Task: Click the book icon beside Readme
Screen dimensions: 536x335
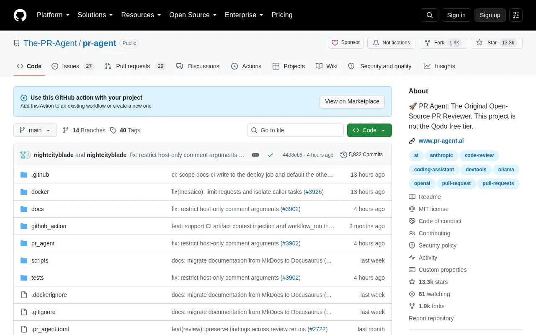Action: [412, 197]
